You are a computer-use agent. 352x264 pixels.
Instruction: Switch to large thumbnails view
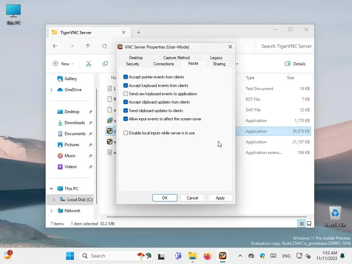pos(309,223)
